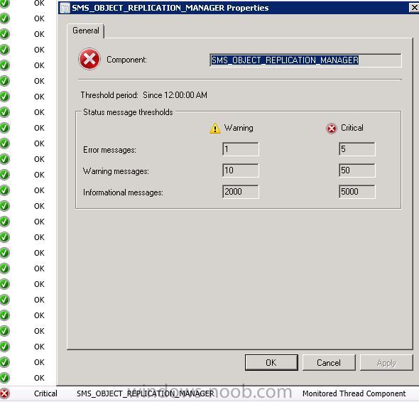This screenshot has height=402, width=419.
Task: Click the Component name field
Action: click(305, 60)
